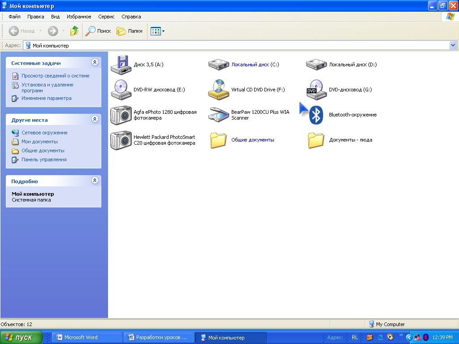Collapse the Другие места panel
This screenshot has width=459, height=344.
click(x=95, y=119)
